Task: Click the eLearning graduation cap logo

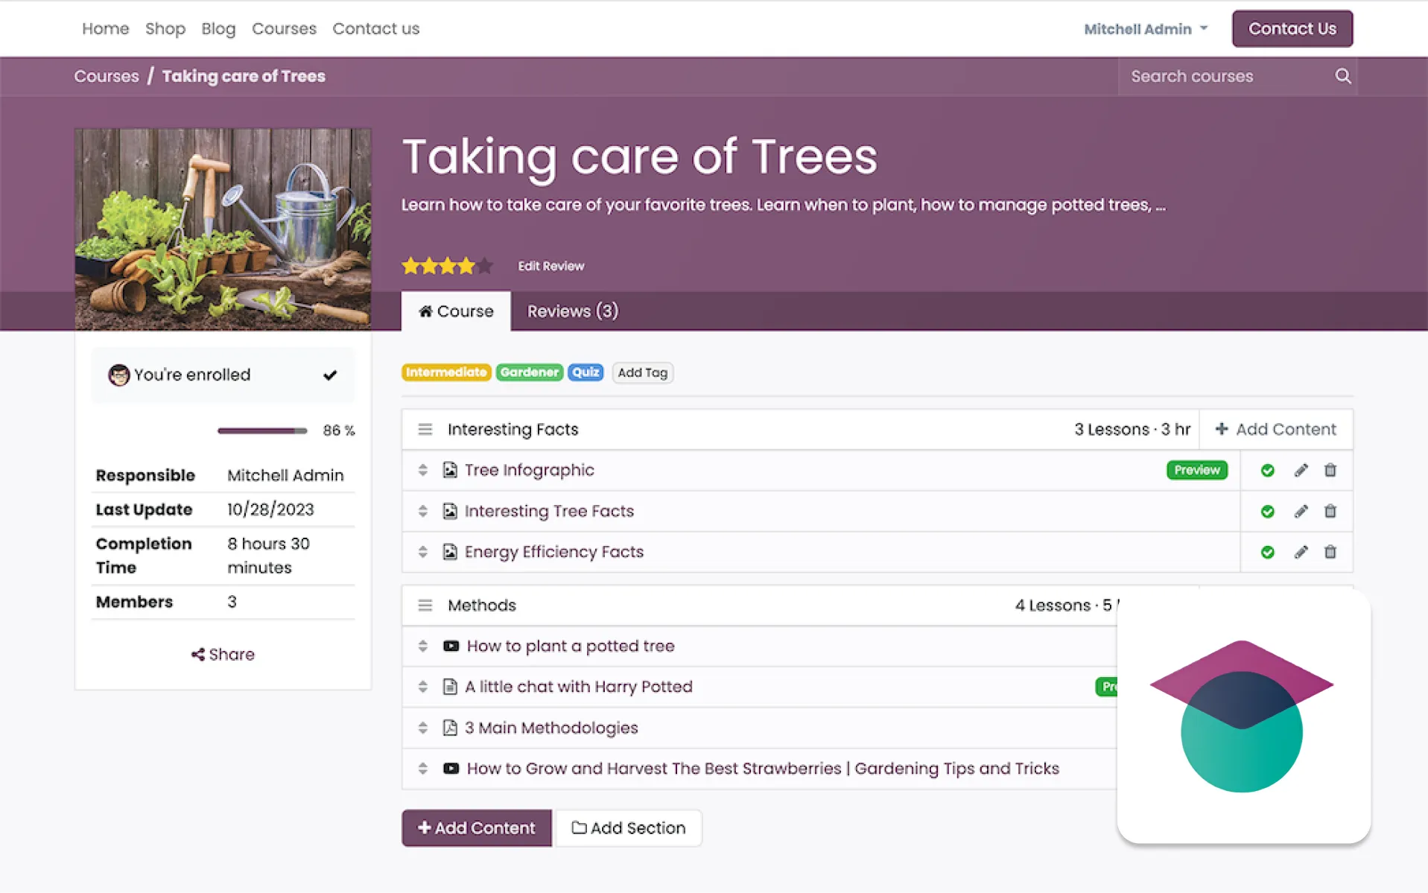Action: (1242, 716)
